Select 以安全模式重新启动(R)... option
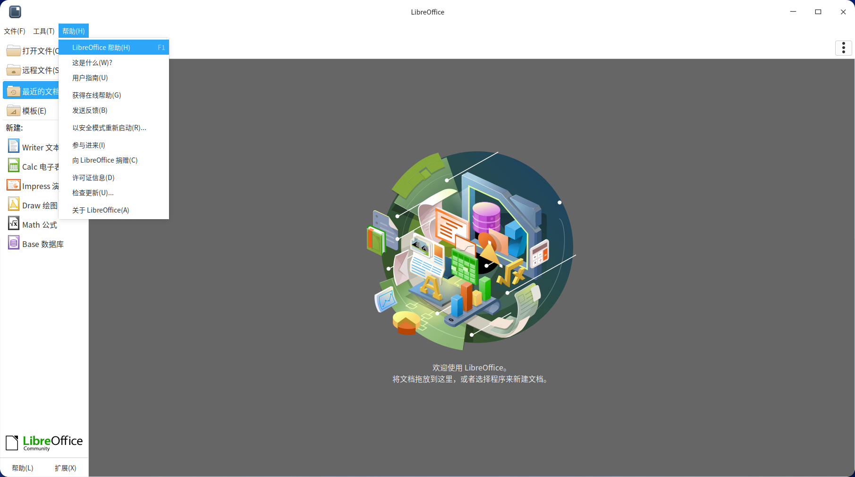Viewport: 855px width, 477px height. pos(114,128)
